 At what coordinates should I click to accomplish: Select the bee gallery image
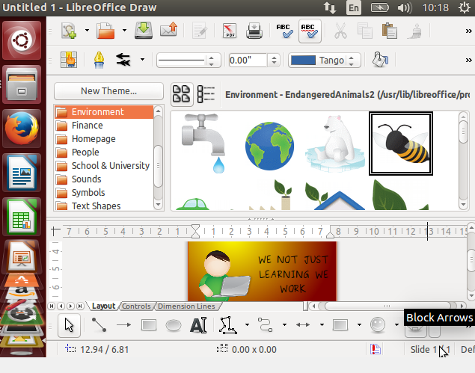point(401,144)
